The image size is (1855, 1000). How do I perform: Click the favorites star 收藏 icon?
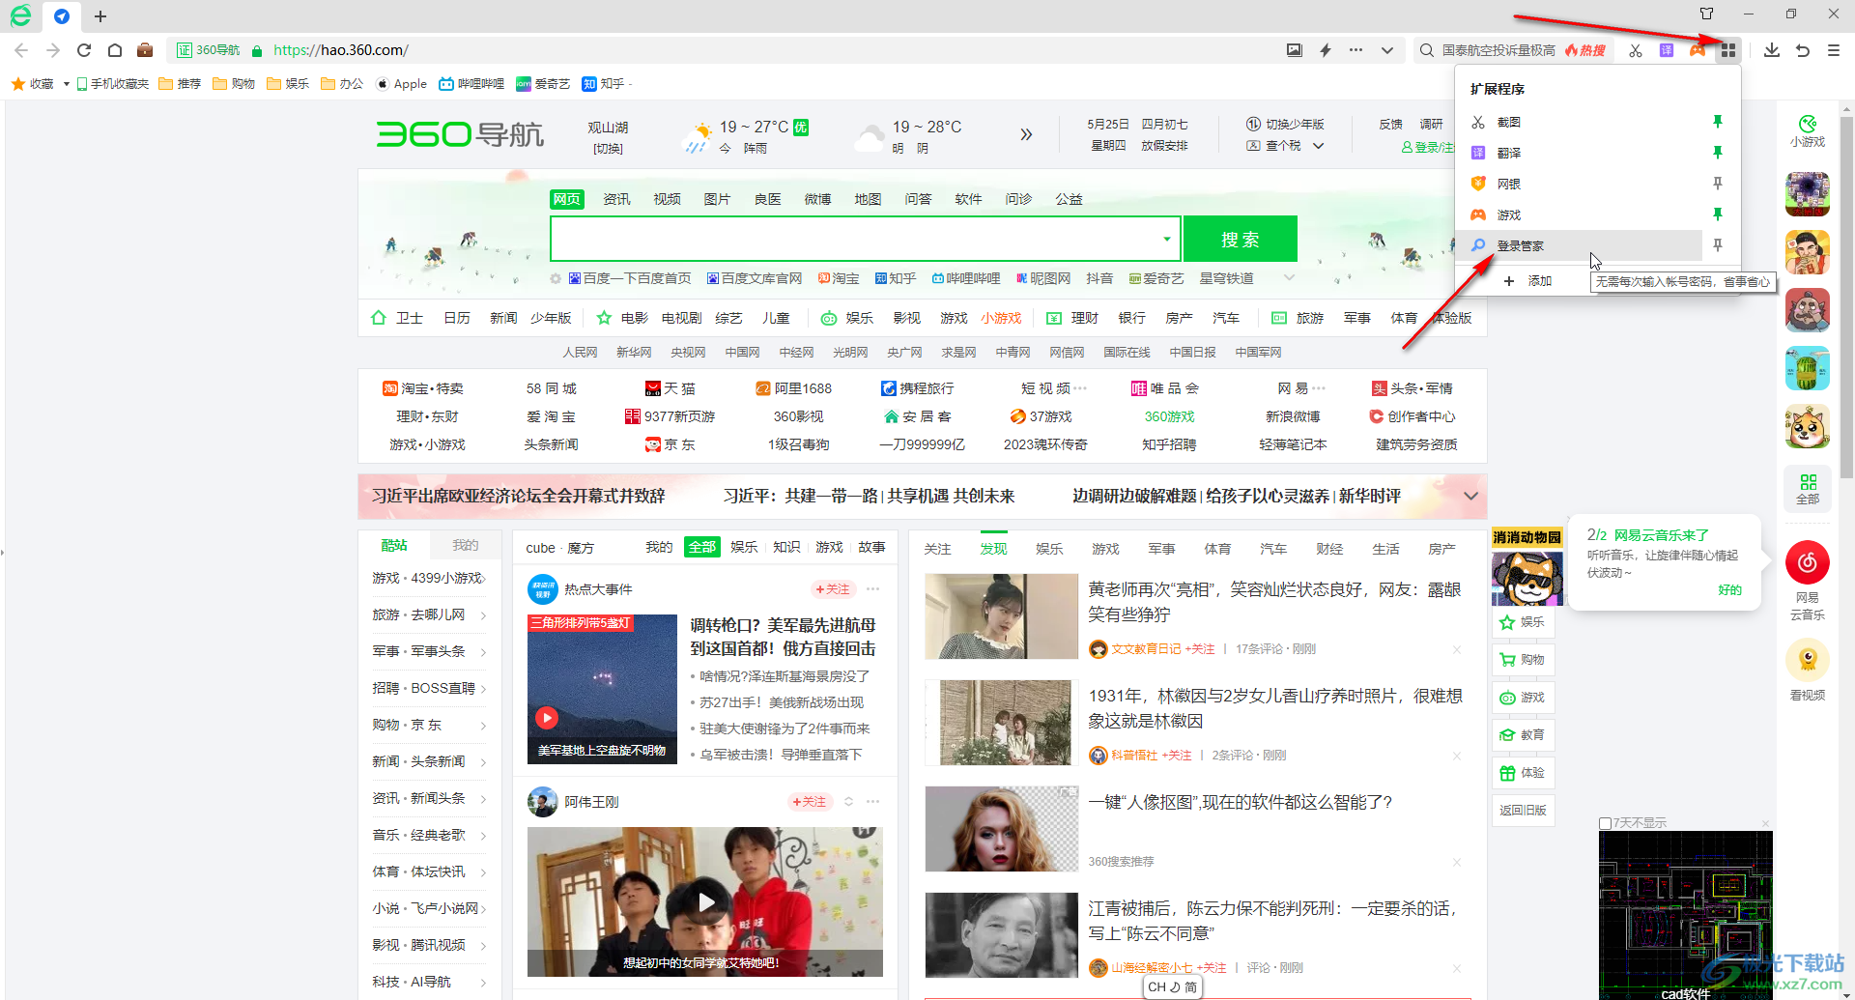(x=18, y=84)
